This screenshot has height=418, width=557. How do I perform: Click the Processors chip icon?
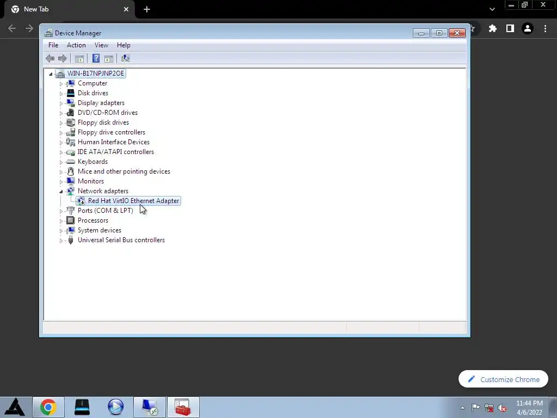pyautogui.click(x=71, y=220)
